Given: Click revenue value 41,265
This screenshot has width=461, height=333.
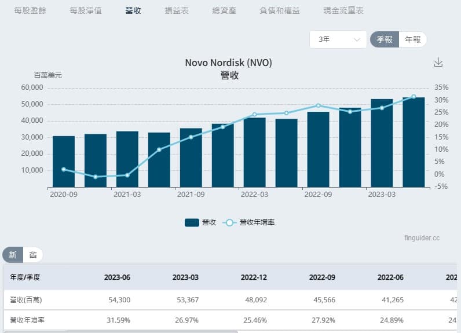Looking at the screenshot, I should point(393,300).
